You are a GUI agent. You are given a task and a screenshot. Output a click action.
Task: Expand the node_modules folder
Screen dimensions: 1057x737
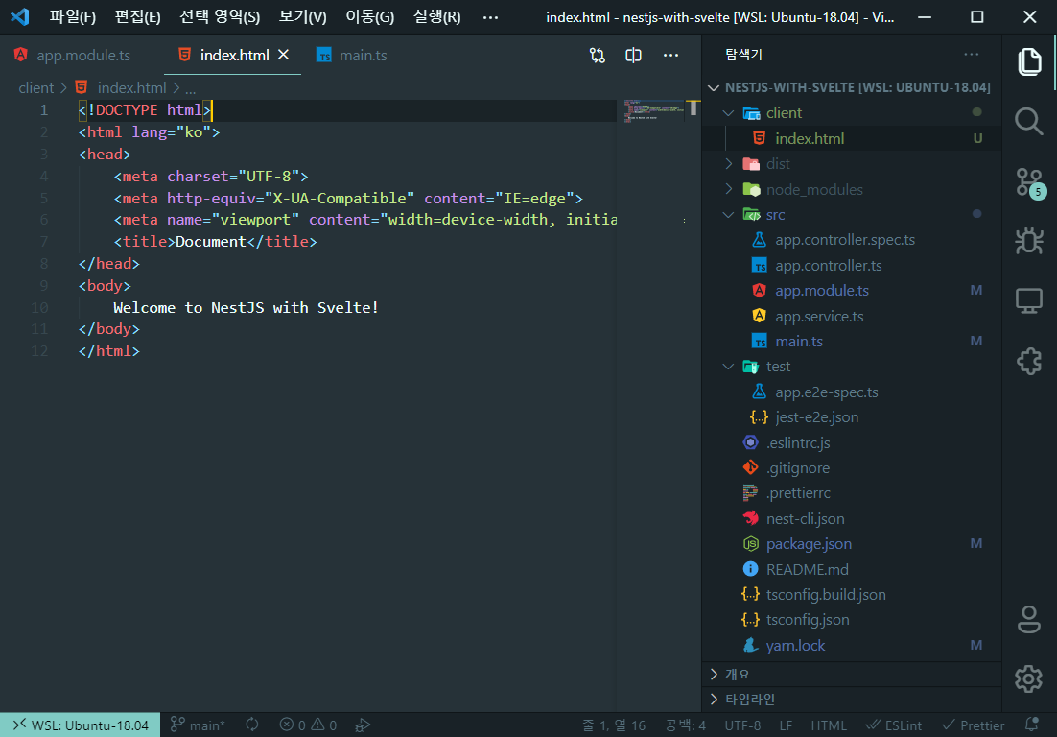click(x=729, y=189)
